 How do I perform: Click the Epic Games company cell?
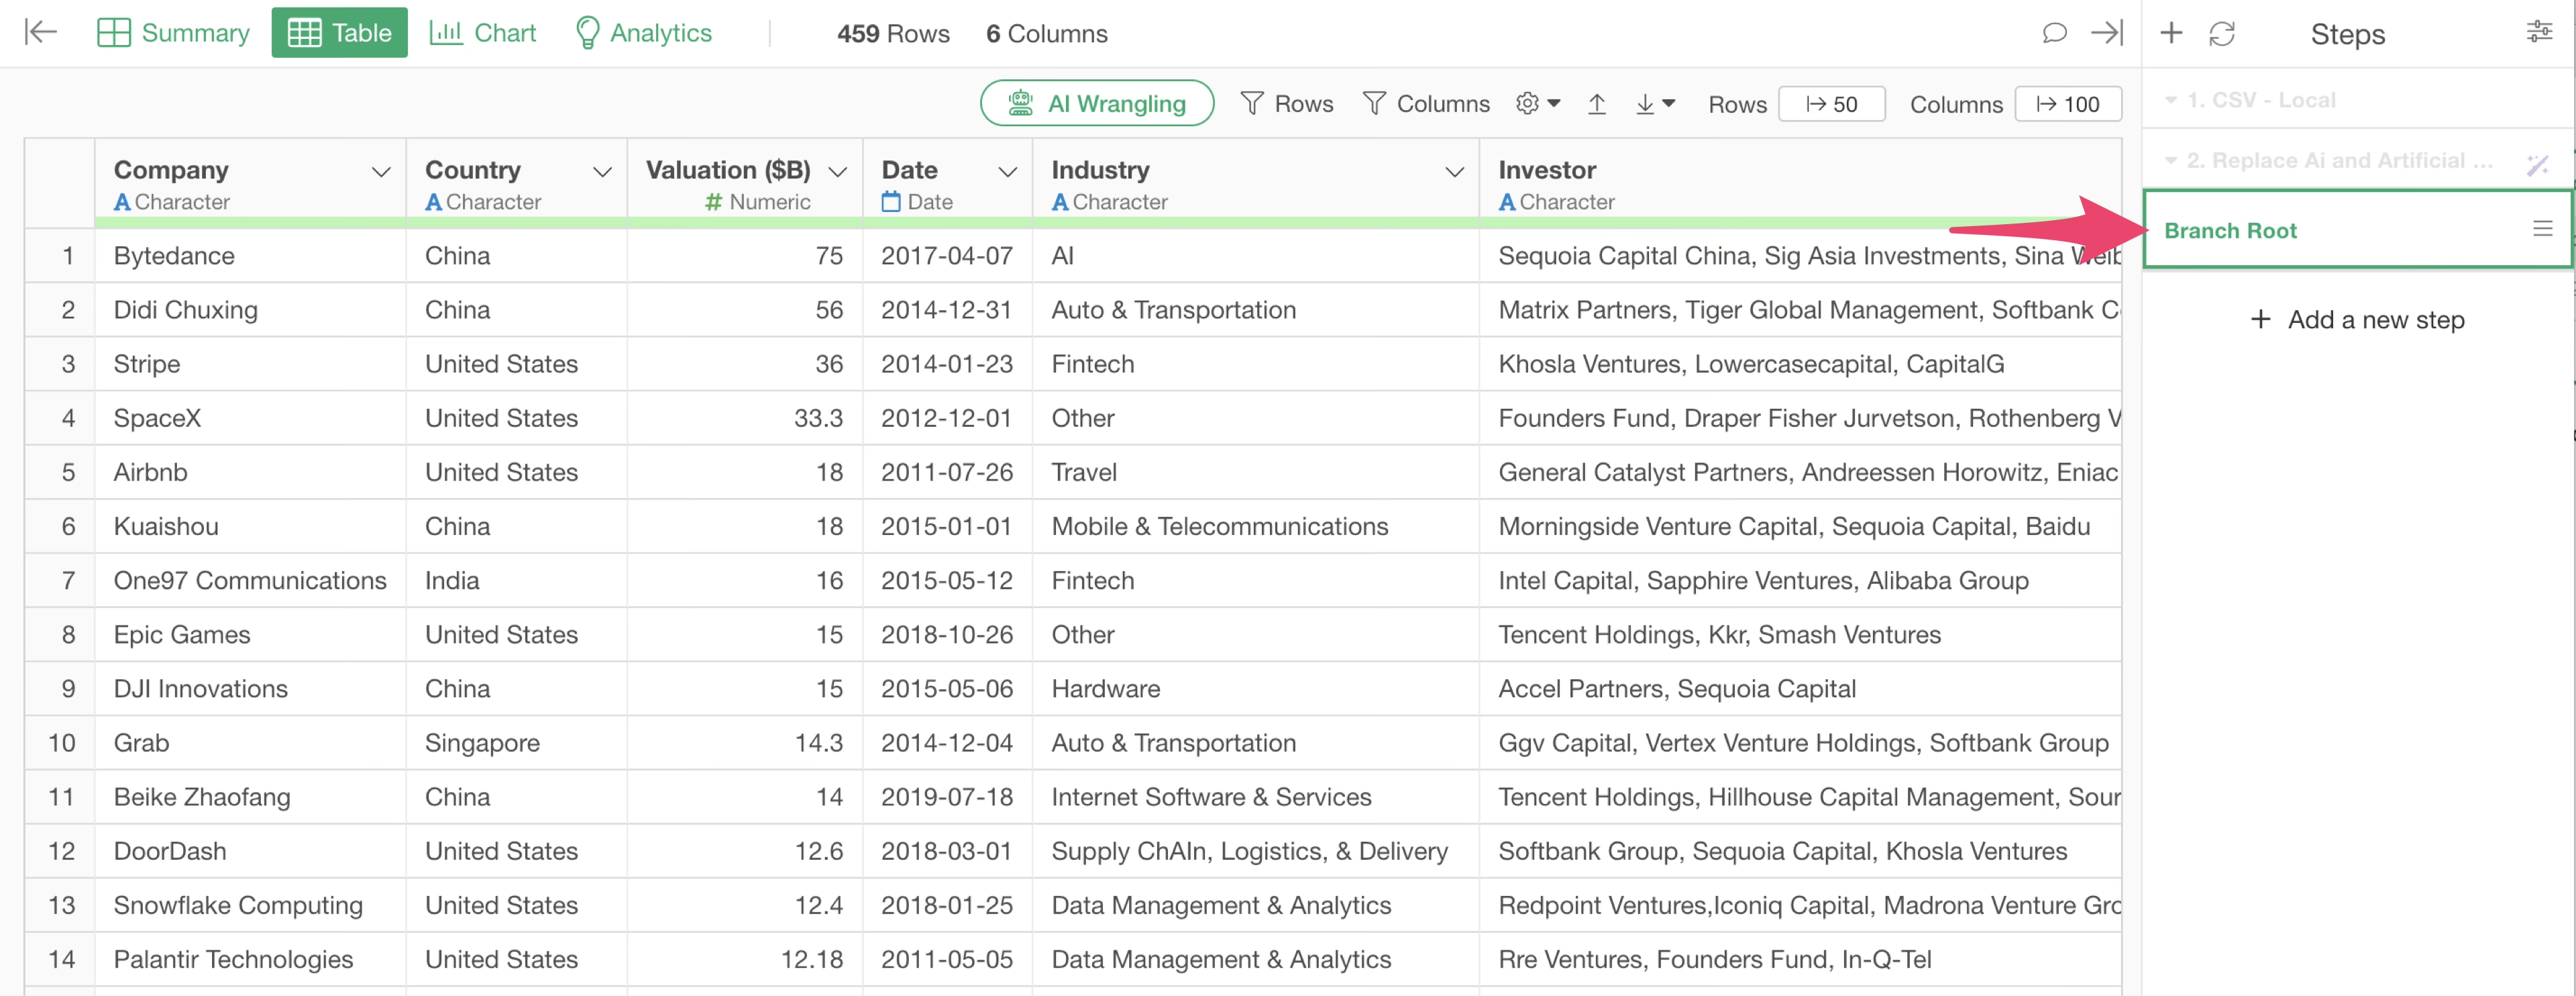click(250, 634)
